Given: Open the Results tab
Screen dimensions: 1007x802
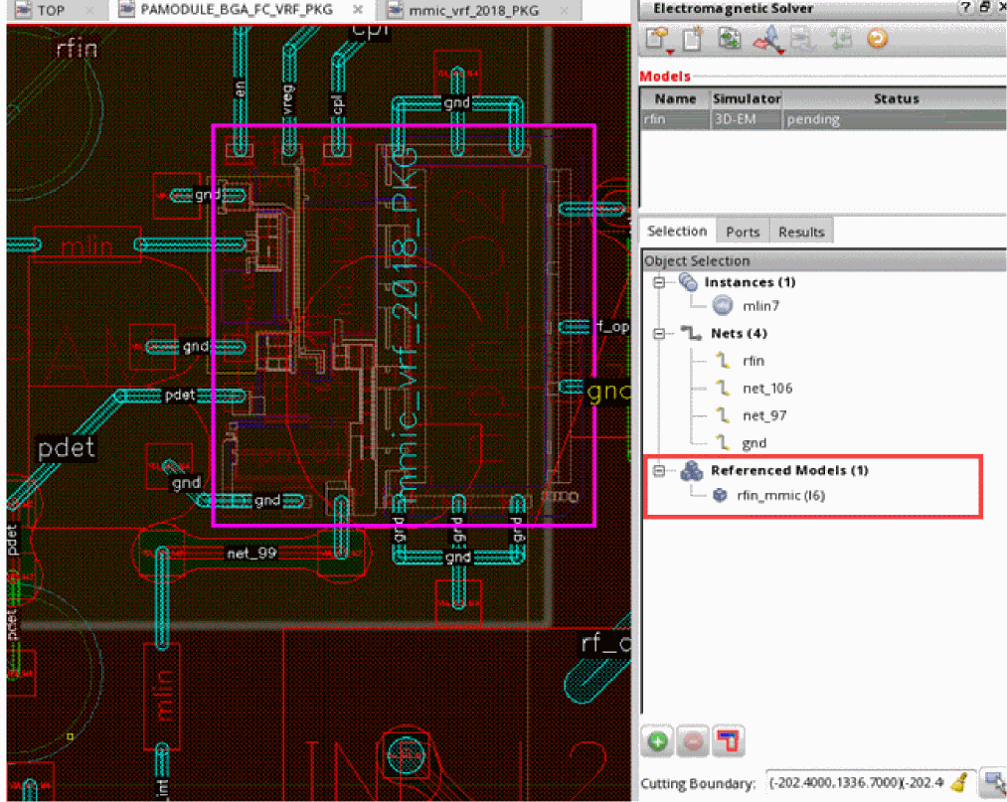Looking at the screenshot, I should coord(801,232).
